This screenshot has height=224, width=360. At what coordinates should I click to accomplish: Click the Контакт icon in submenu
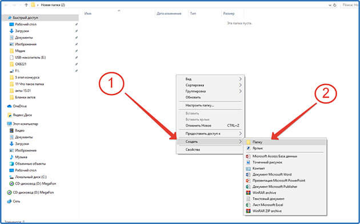click(248, 169)
